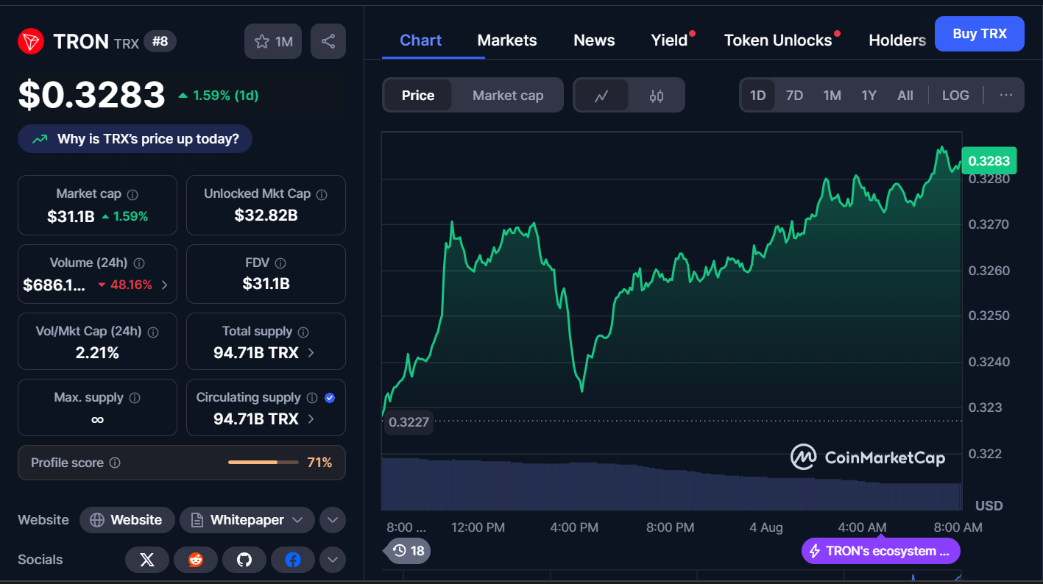Click the 71% profile score value
This screenshot has width=1043, height=584.
[319, 463]
